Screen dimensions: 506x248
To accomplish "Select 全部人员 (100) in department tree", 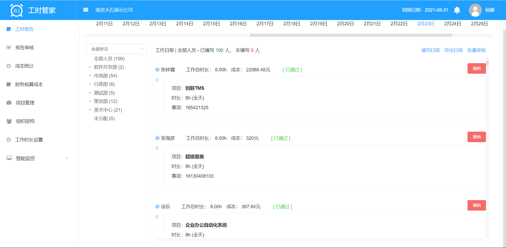I will tap(109, 59).
